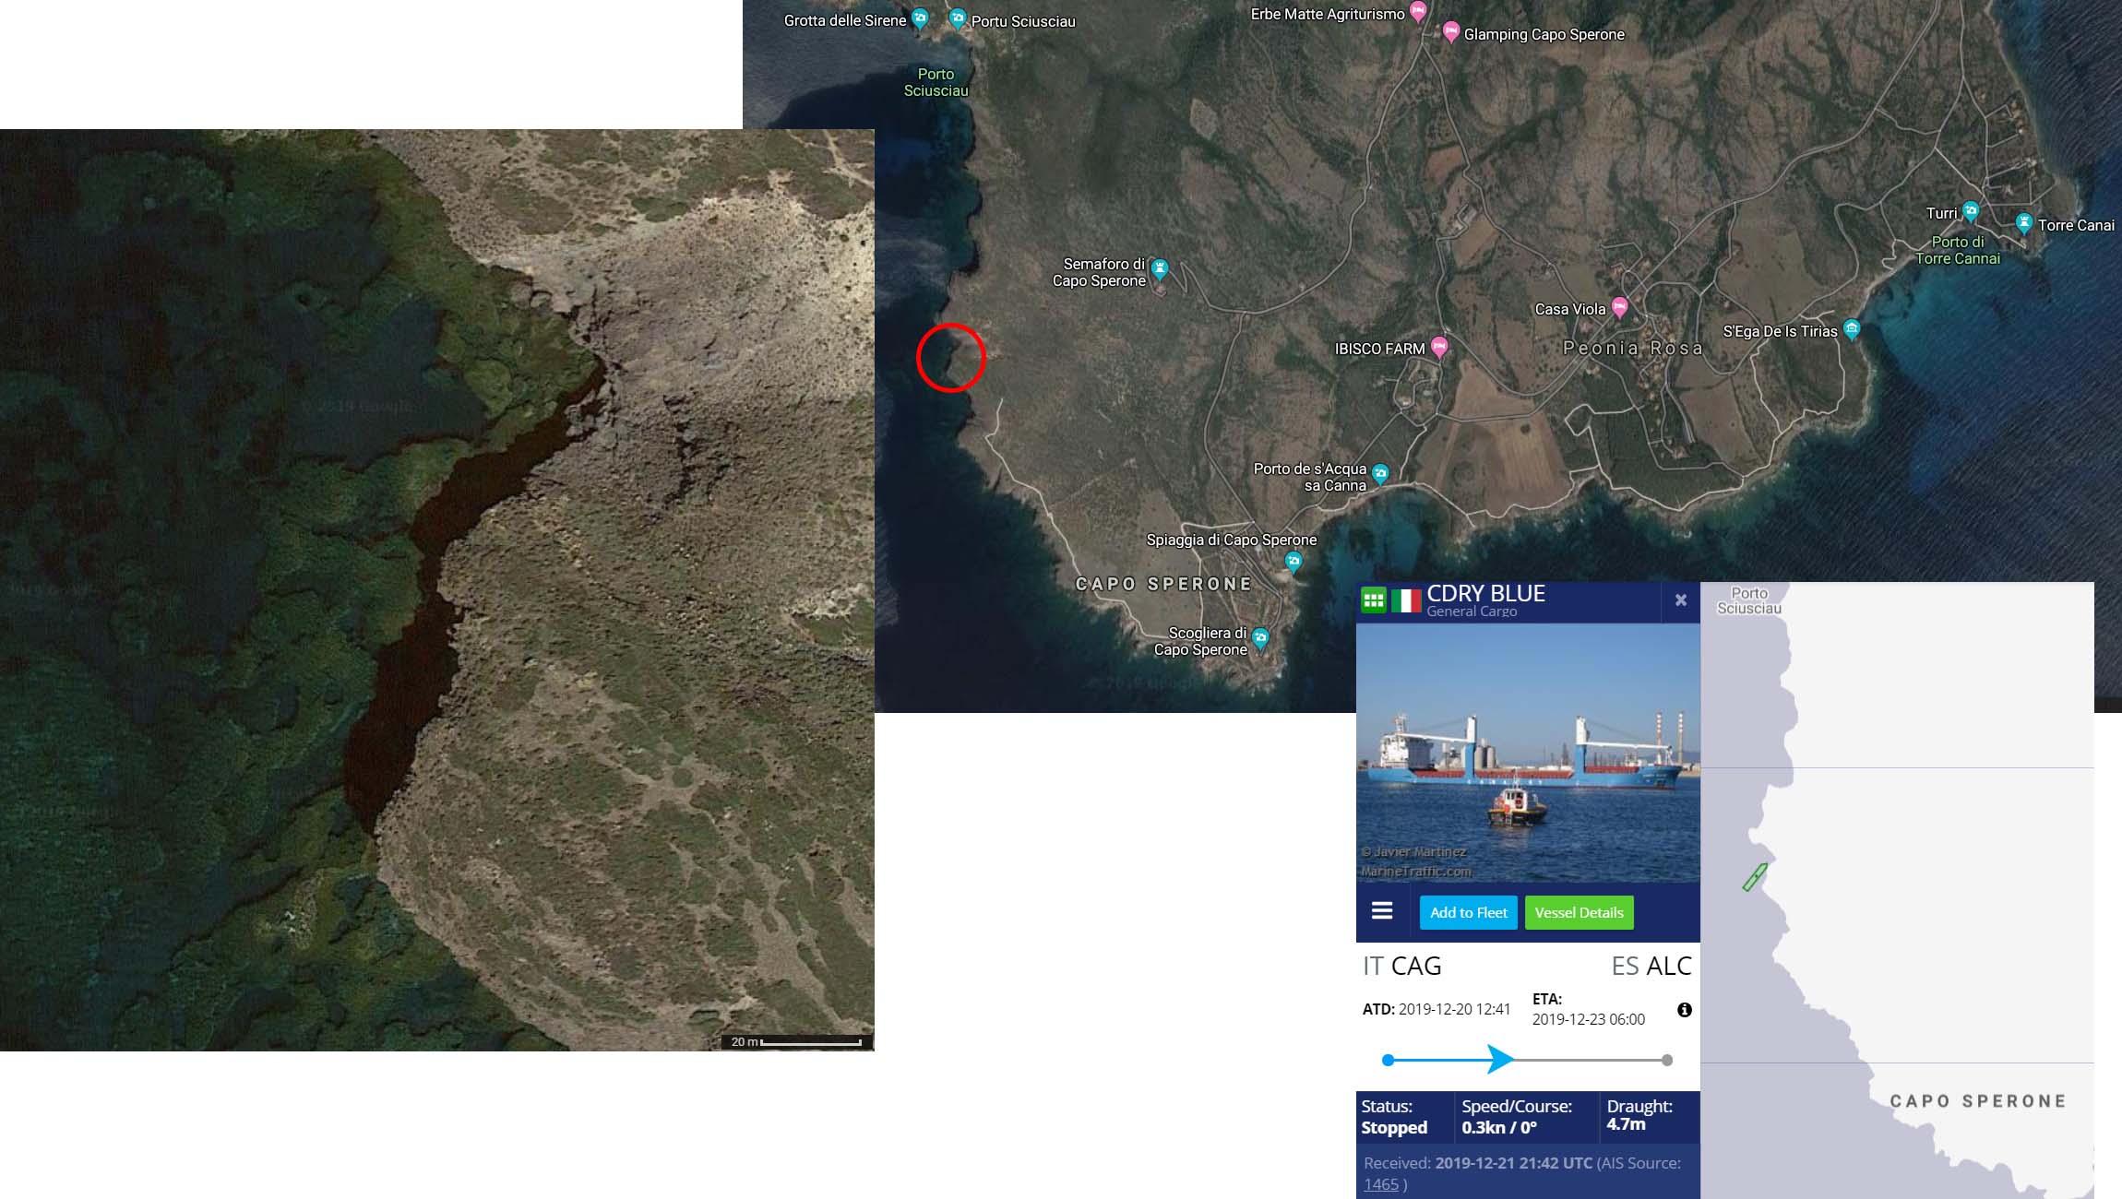Open Vessel Details for CDRY BLUE
Viewport: 2122px width, 1199px height.
pos(1579,912)
